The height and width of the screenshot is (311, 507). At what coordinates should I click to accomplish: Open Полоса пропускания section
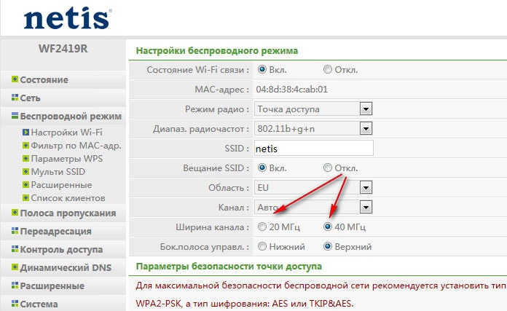68,213
